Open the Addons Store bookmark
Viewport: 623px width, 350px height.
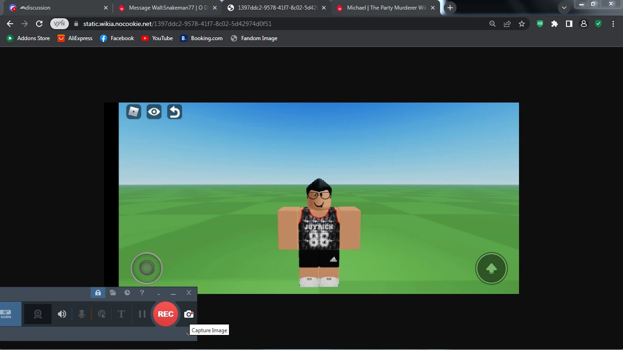coord(28,38)
